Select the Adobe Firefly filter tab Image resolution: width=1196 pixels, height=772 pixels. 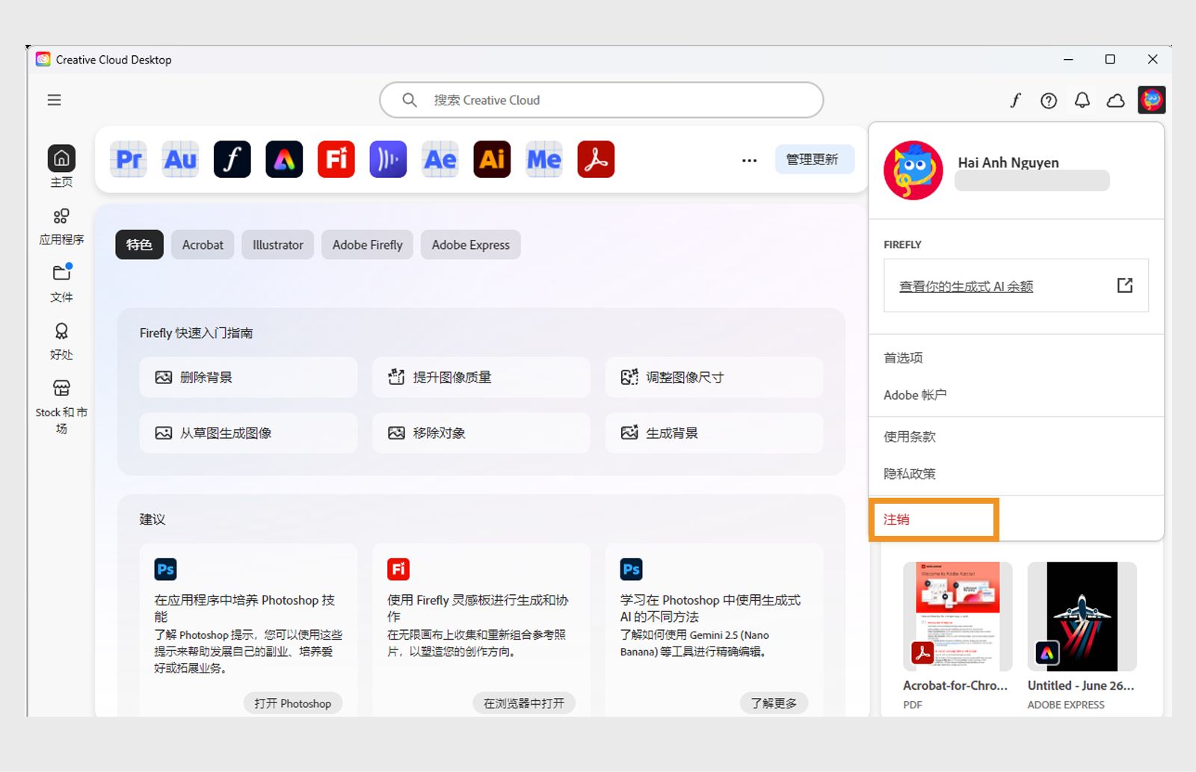[367, 244]
